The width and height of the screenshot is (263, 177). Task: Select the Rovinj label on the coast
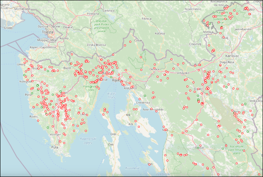33,116
